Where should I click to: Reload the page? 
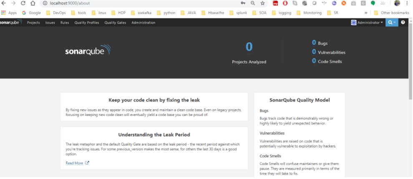pyautogui.click(x=23, y=3)
